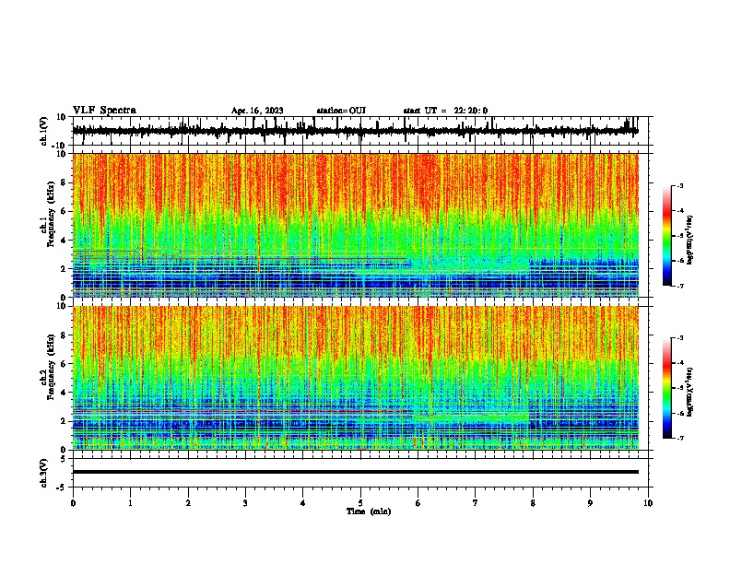The height and width of the screenshot is (564, 730).
Task: Click the '5' tick on ch.3(V) axis
Action: pos(64,459)
